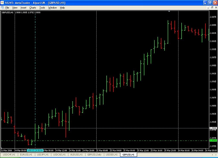Switch to the USDCAD,H1 chart tab
The image size is (218, 158).
[x=59, y=155]
